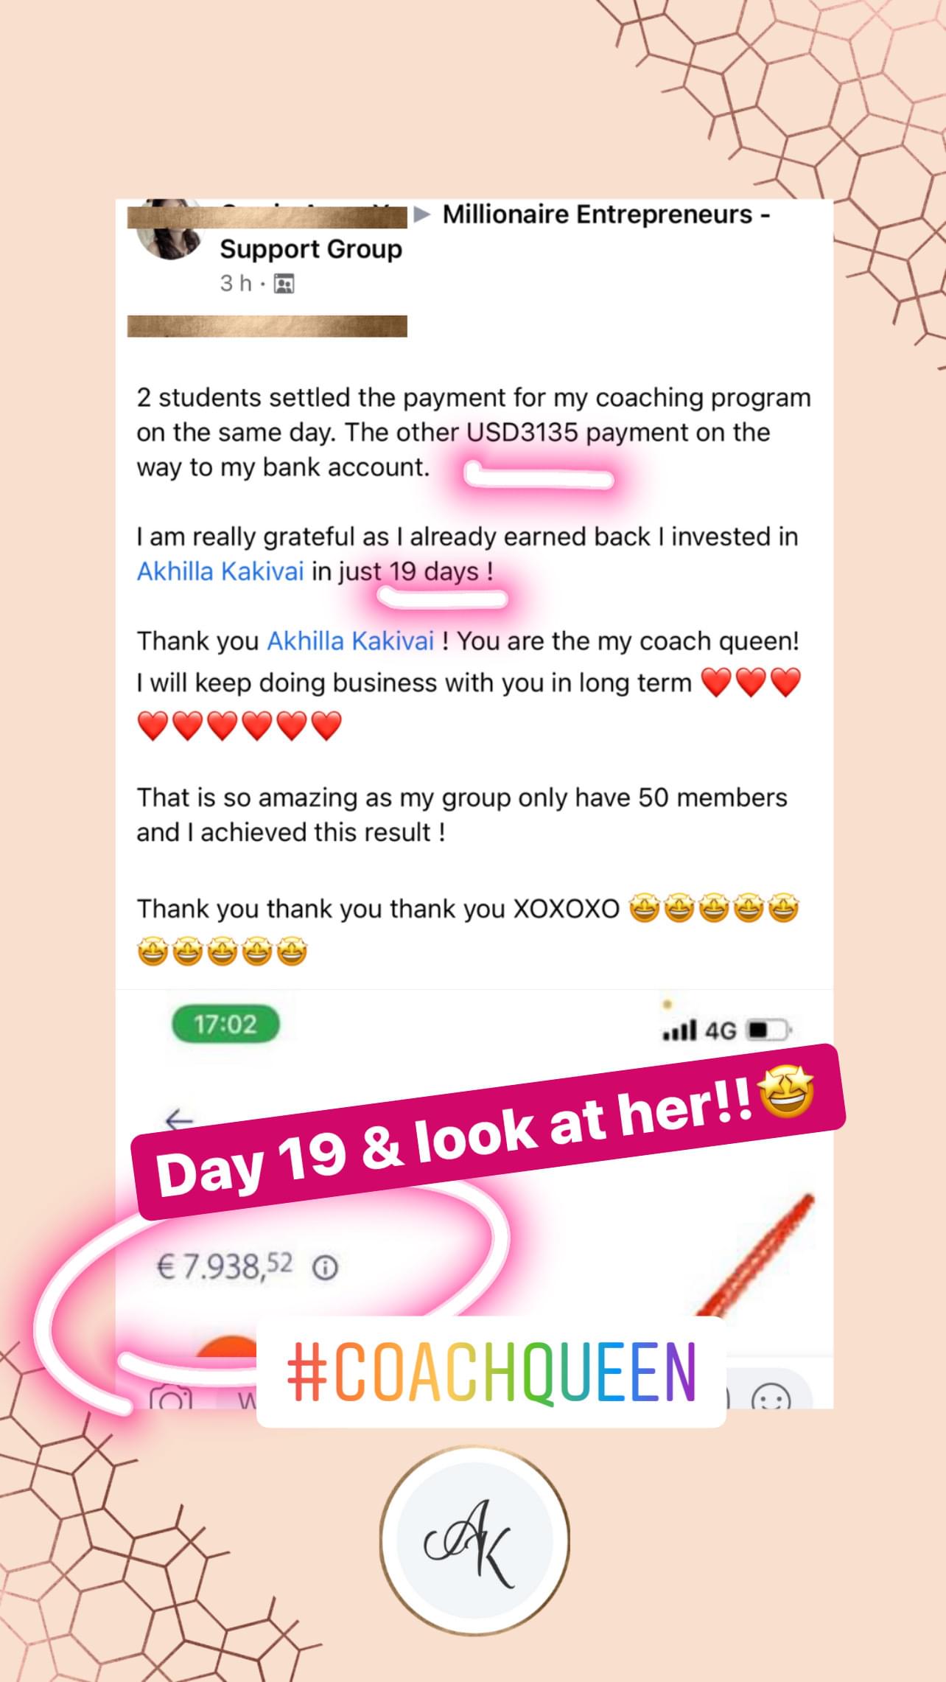This screenshot has height=1682, width=946.
Task: Tap the green 17:02 time pill
Action: tap(225, 1024)
